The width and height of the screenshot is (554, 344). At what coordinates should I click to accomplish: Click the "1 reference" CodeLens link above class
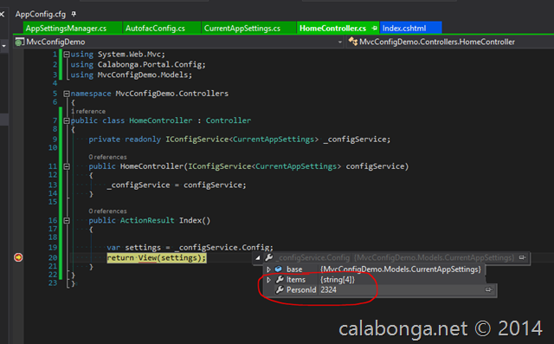(88, 111)
